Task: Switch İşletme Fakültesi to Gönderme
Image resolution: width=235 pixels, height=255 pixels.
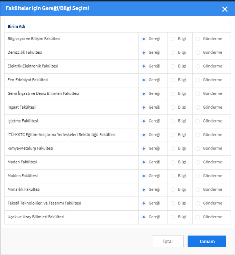Action: click(198, 121)
